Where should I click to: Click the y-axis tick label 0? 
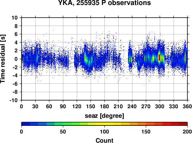[x=16, y=59]
